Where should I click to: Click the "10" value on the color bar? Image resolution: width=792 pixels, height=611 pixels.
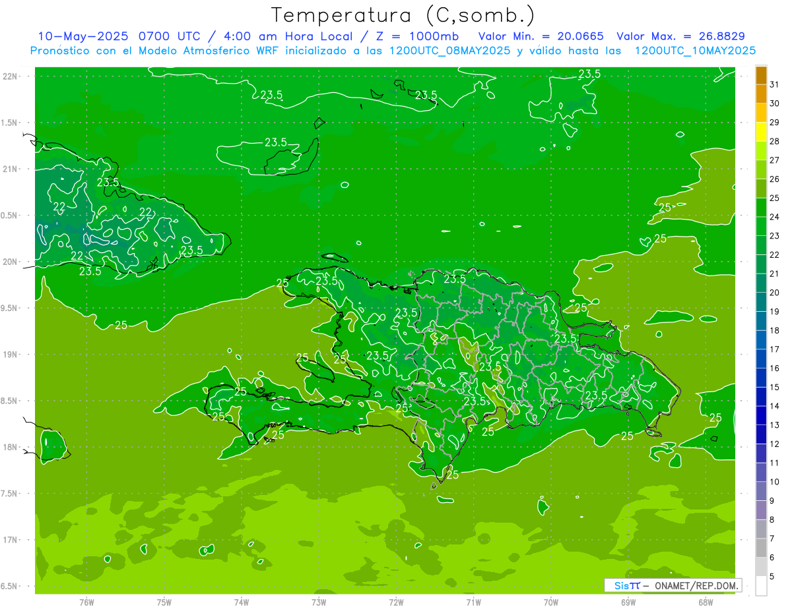click(774, 482)
